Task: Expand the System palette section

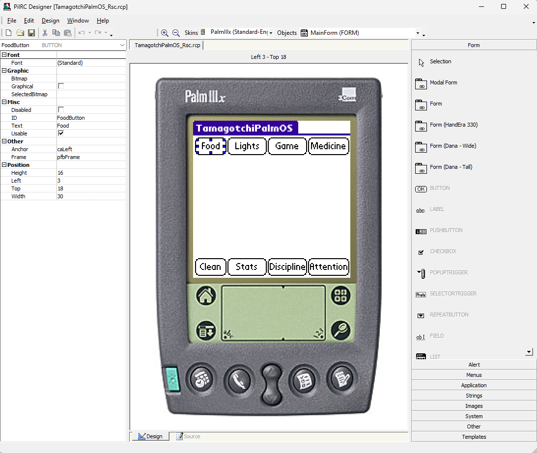Action: [474, 416]
